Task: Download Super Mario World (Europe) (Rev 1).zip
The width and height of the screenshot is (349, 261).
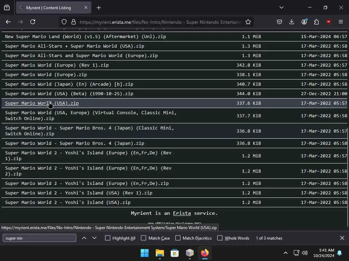Action: click(57, 65)
